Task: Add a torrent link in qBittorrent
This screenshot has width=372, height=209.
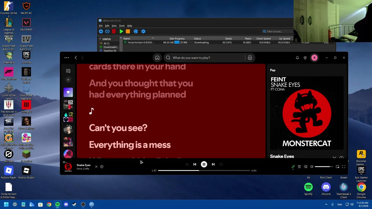Action: point(107,31)
